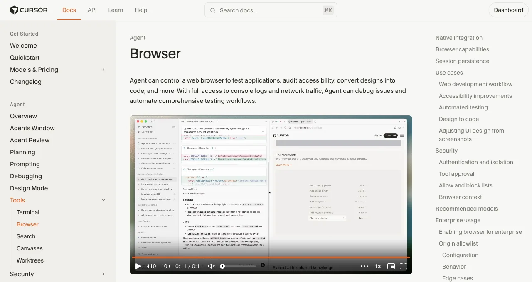
Task: Click the Agent breadcrumb above the title
Action: click(x=138, y=38)
